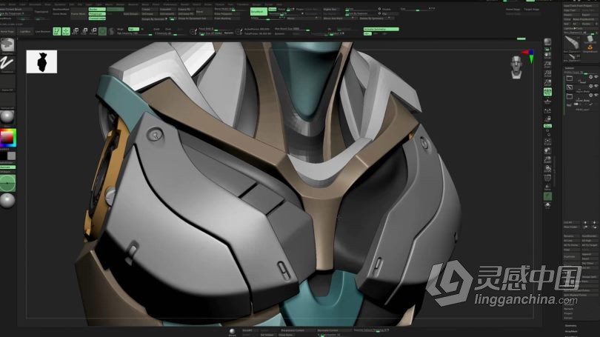
Task: Open the Help menu
Action: pyautogui.click(x=279, y=4)
